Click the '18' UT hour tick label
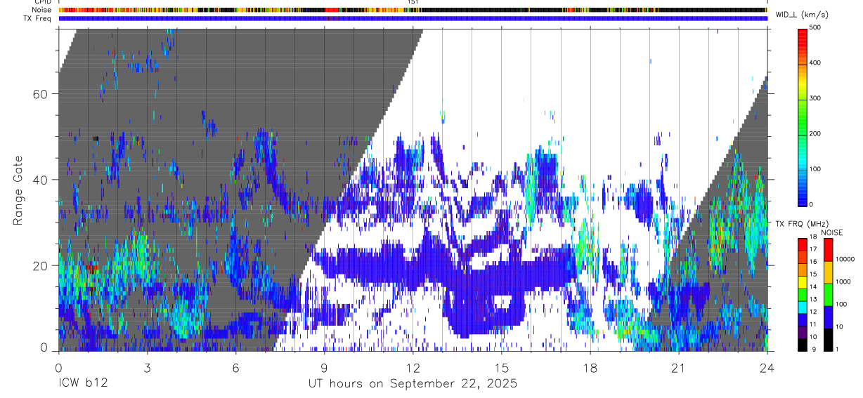Viewport: 863px width, 398px height. coord(590,368)
